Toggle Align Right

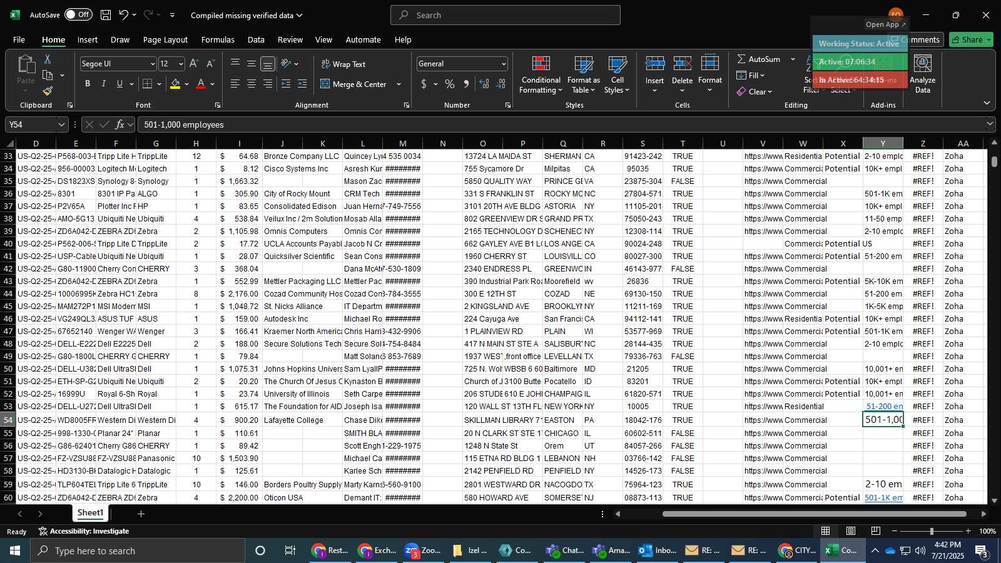(x=268, y=84)
